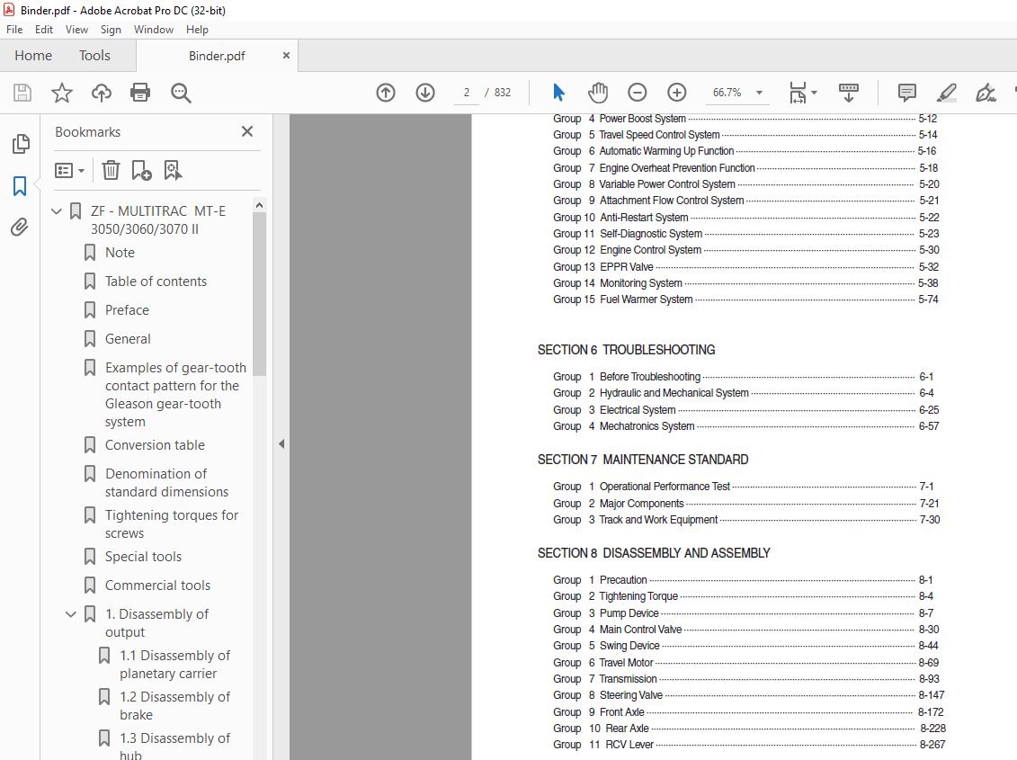Click the Save file icon
Viewport: 1017px width, 760px height.
22,93
